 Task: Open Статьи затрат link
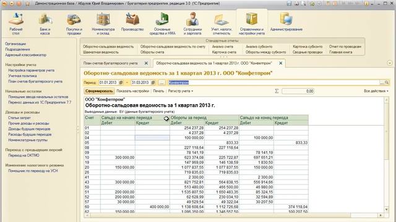coord(19,118)
